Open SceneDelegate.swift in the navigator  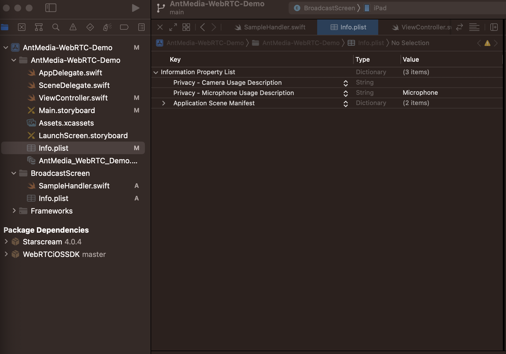(74, 85)
